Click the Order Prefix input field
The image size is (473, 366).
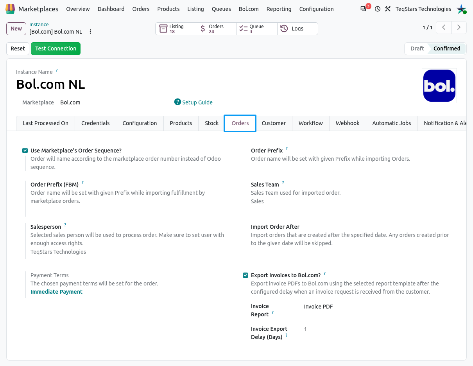350,167
